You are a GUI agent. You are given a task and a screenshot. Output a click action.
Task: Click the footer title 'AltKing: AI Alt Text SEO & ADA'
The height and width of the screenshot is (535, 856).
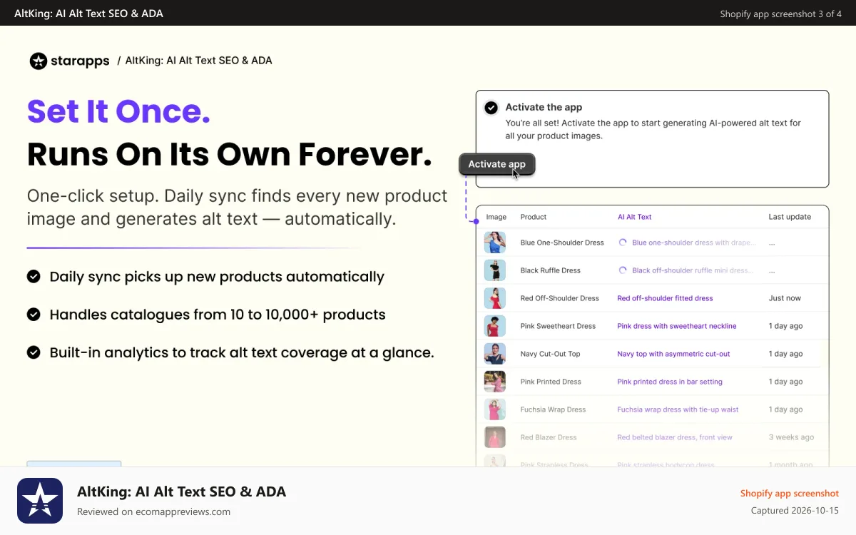tap(181, 491)
